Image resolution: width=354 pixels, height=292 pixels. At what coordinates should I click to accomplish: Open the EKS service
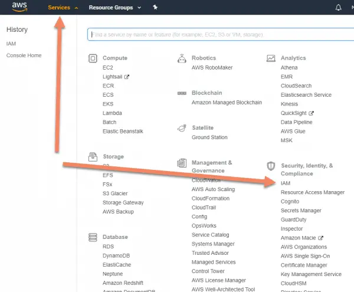click(x=108, y=104)
